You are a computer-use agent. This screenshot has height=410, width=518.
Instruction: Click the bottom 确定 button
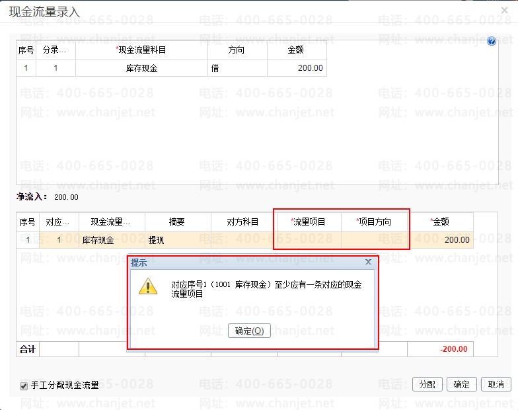tap(461, 384)
